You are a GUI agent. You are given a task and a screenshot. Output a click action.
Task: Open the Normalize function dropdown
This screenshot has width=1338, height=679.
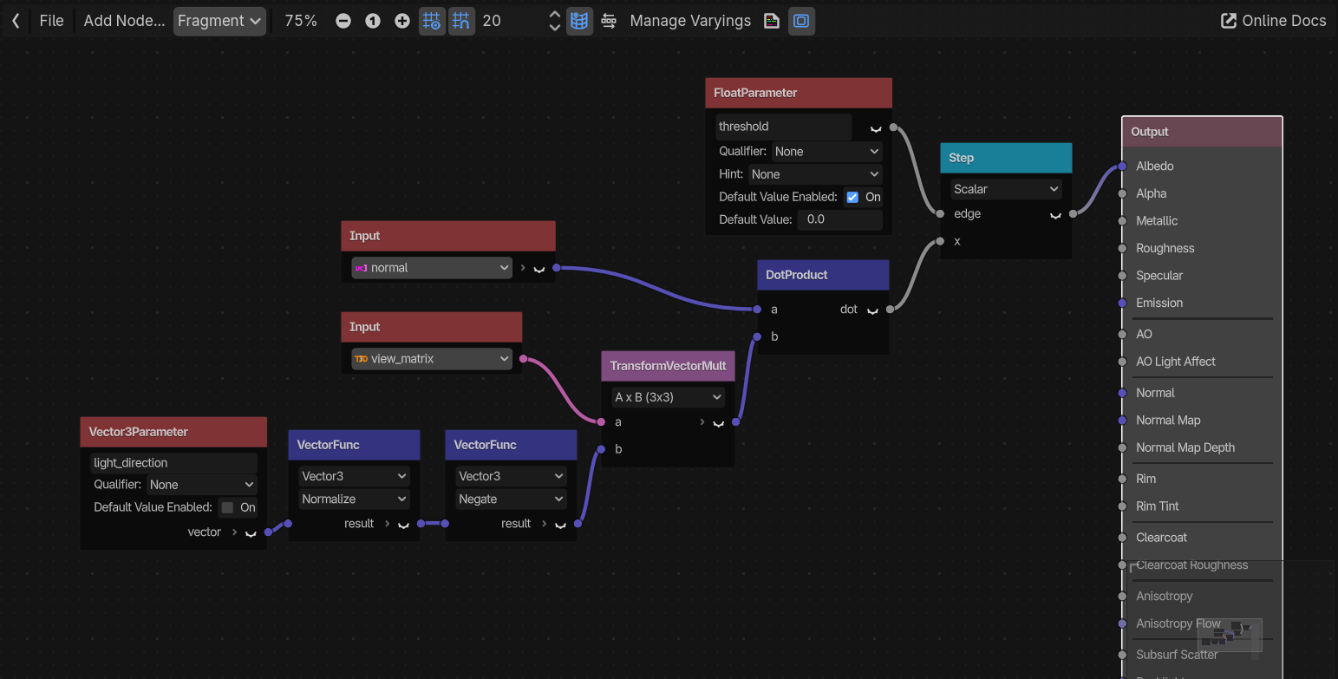tap(354, 499)
